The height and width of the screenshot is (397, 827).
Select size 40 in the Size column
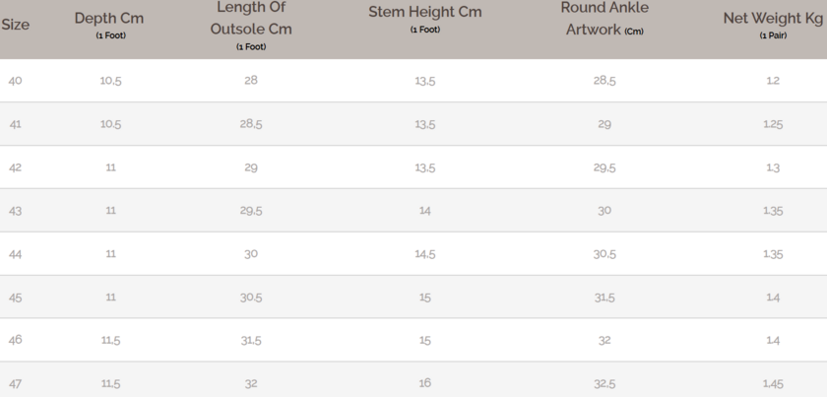[15, 80]
